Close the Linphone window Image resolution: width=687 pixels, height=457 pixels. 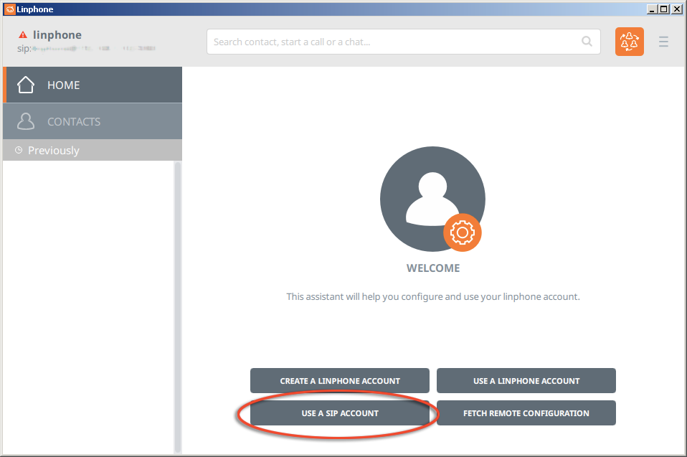[676, 9]
